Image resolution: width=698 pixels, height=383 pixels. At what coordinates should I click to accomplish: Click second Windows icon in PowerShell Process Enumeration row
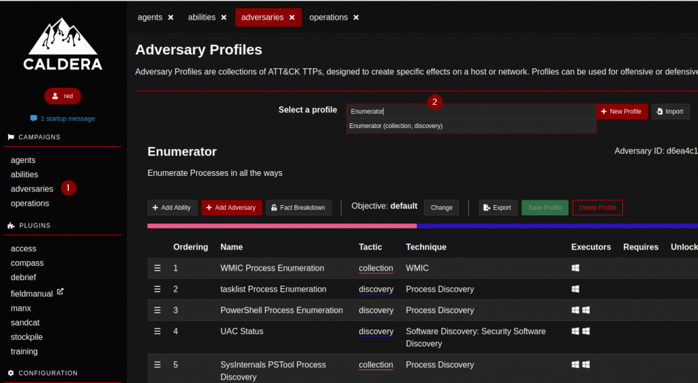586,309
